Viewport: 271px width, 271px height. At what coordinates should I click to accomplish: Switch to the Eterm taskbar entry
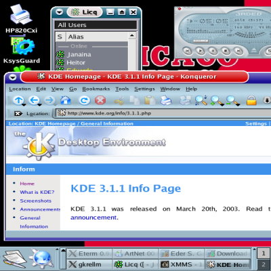[90, 253]
